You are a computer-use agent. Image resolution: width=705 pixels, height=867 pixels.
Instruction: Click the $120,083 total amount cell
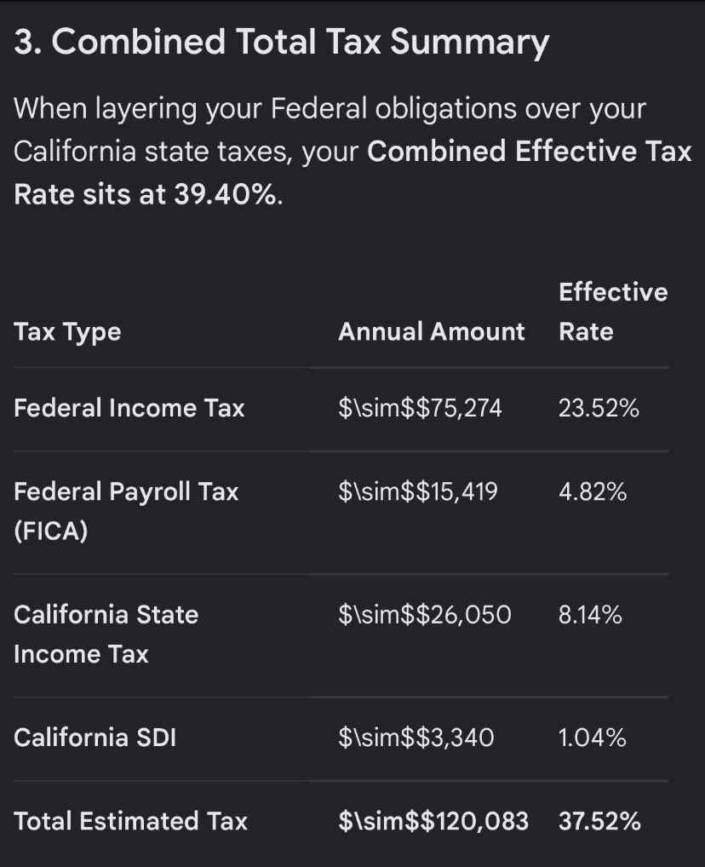(x=433, y=821)
